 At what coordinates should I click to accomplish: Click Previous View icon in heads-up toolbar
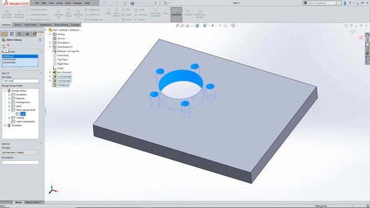(x=187, y=25)
